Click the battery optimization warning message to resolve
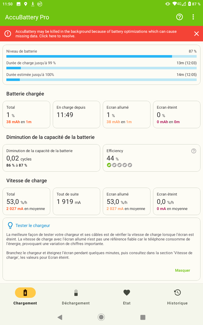 point(96,34)
